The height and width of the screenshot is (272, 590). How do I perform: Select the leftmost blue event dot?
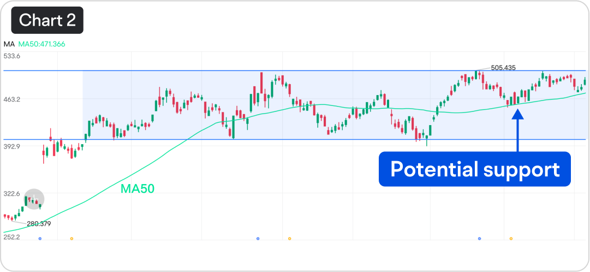40,239
